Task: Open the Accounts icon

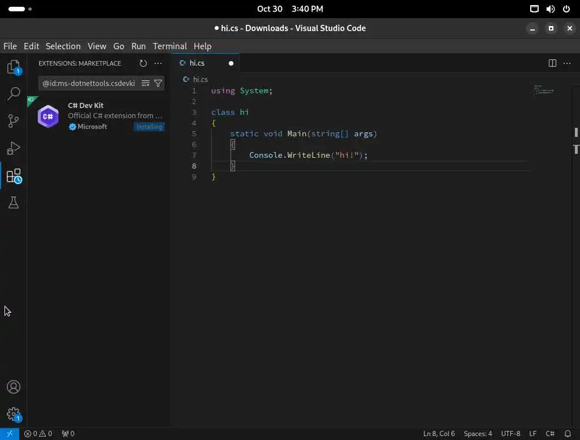Action: pos(14,387)
